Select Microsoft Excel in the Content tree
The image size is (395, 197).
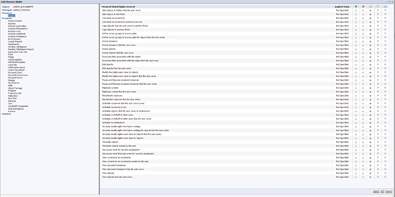15,72
